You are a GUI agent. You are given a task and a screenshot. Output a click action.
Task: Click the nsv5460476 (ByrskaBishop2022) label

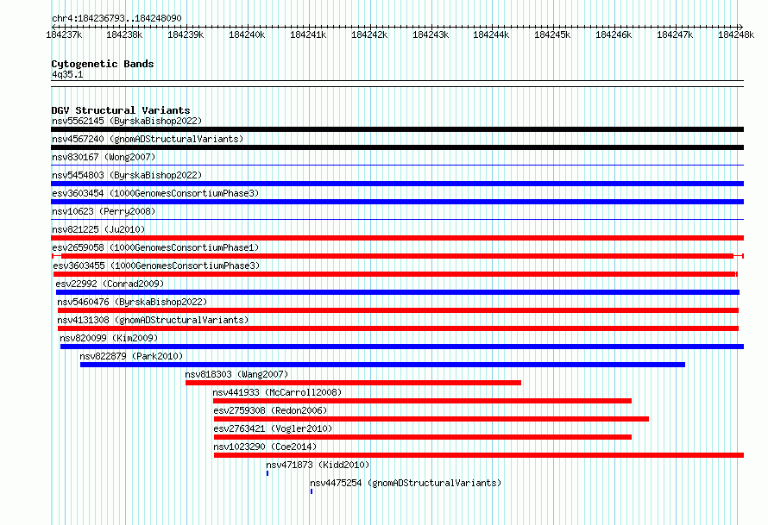(132, 302)
